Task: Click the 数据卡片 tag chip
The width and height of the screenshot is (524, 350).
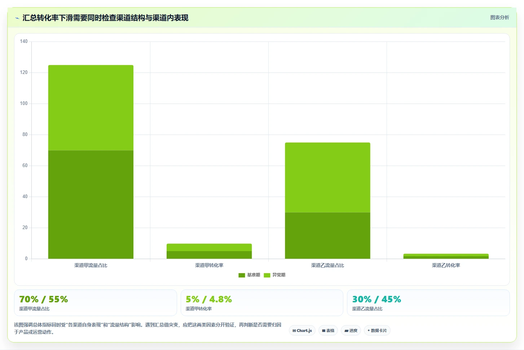Action: pyautogui.click(x=377, y=331)
